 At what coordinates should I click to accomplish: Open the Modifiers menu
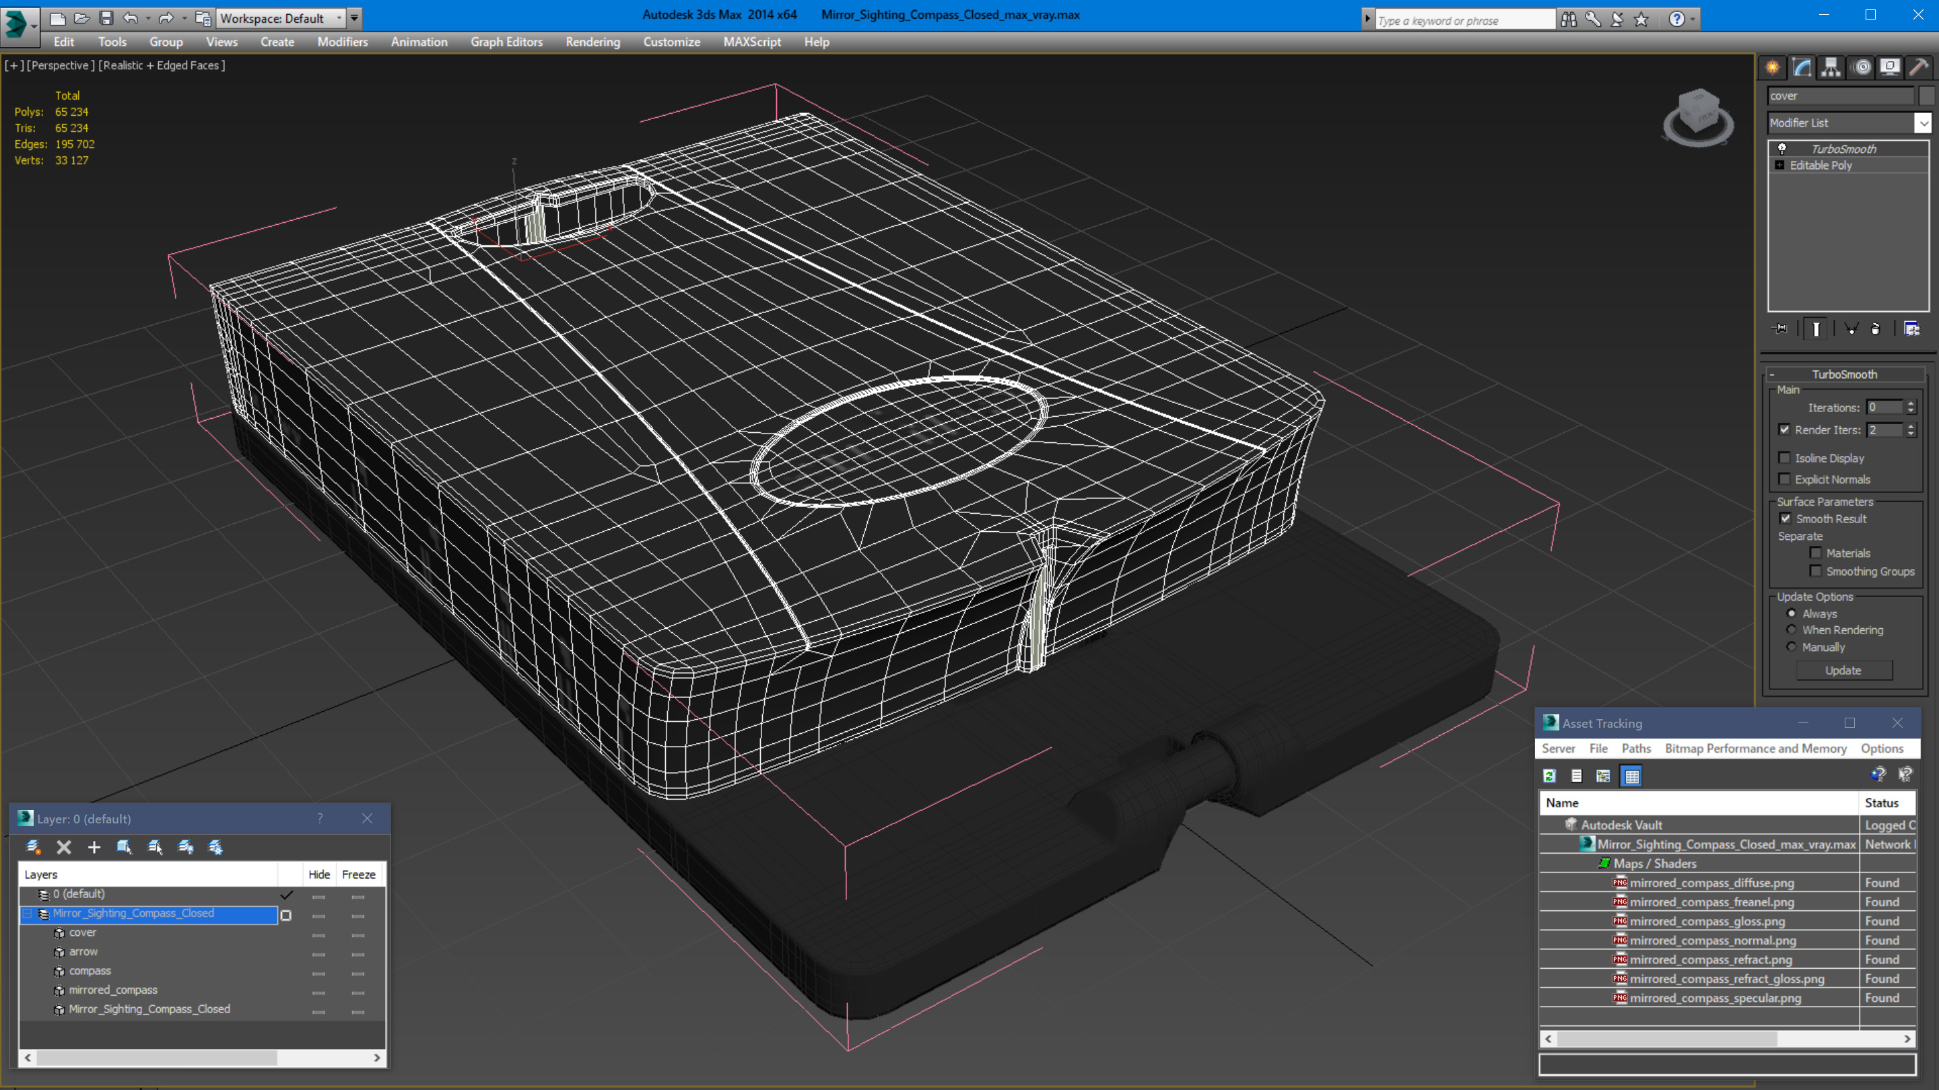pyautogui.click(x=343, y=42)
